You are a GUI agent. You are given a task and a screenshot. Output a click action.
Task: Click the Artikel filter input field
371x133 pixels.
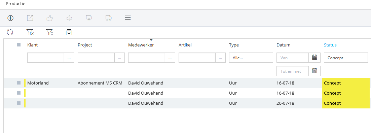tap(197, 58)
